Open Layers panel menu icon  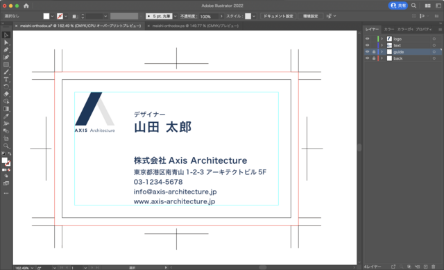point(440,29)
